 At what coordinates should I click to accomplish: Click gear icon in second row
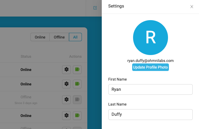tap(66, 84)
